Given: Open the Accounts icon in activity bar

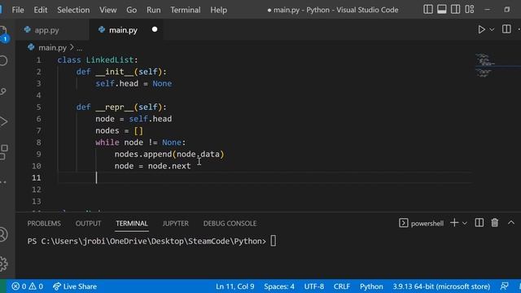Looking at the screenshot, I should point(3,234).
